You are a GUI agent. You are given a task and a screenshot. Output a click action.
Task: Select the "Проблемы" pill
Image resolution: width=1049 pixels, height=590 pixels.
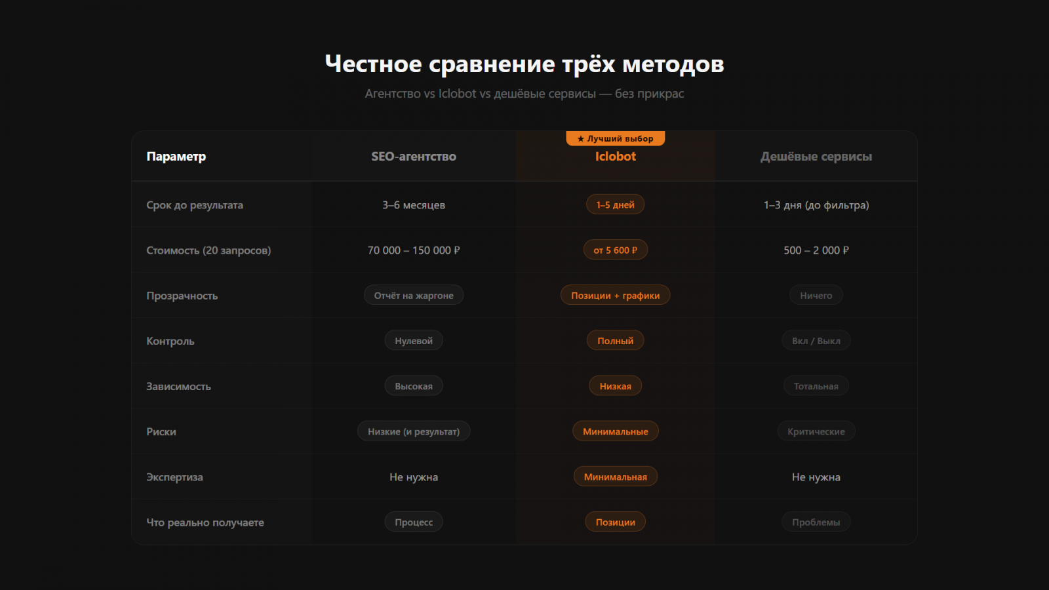tap(816, 522)
